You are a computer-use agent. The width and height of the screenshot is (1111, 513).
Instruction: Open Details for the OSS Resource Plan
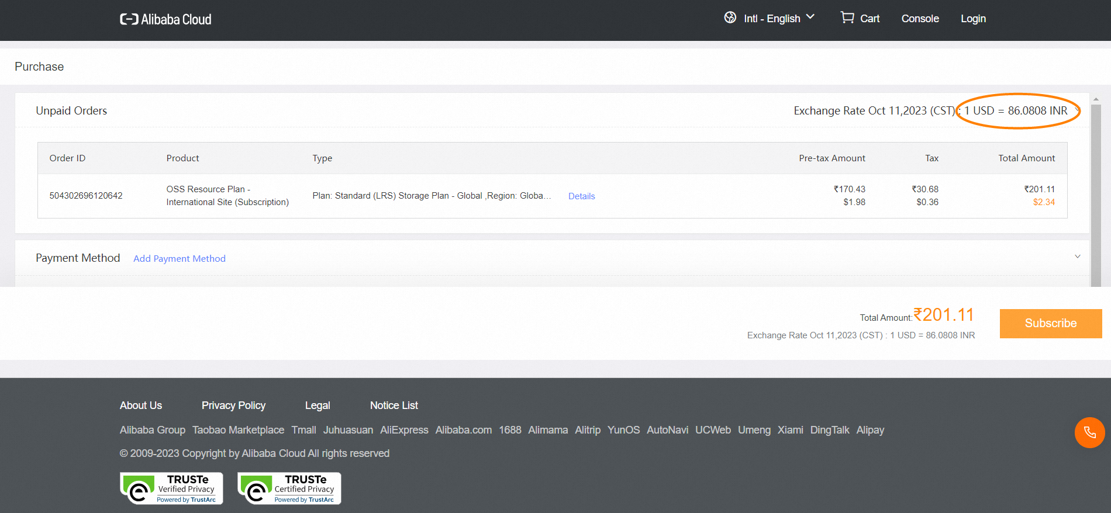tap(581, 196)
